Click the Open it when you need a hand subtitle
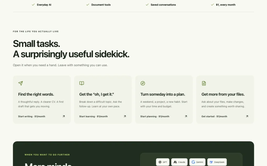The width and height of the screenshot is (267, 166). (x=60, y=65)
